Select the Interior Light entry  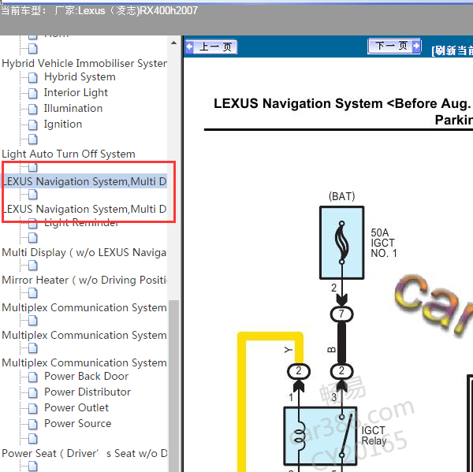point(76,93)
